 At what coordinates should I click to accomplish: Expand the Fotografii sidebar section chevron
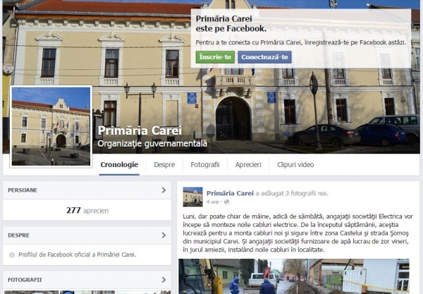164,280
